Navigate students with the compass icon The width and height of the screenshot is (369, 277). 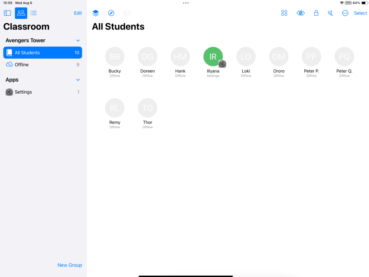[x=111, y=13]
